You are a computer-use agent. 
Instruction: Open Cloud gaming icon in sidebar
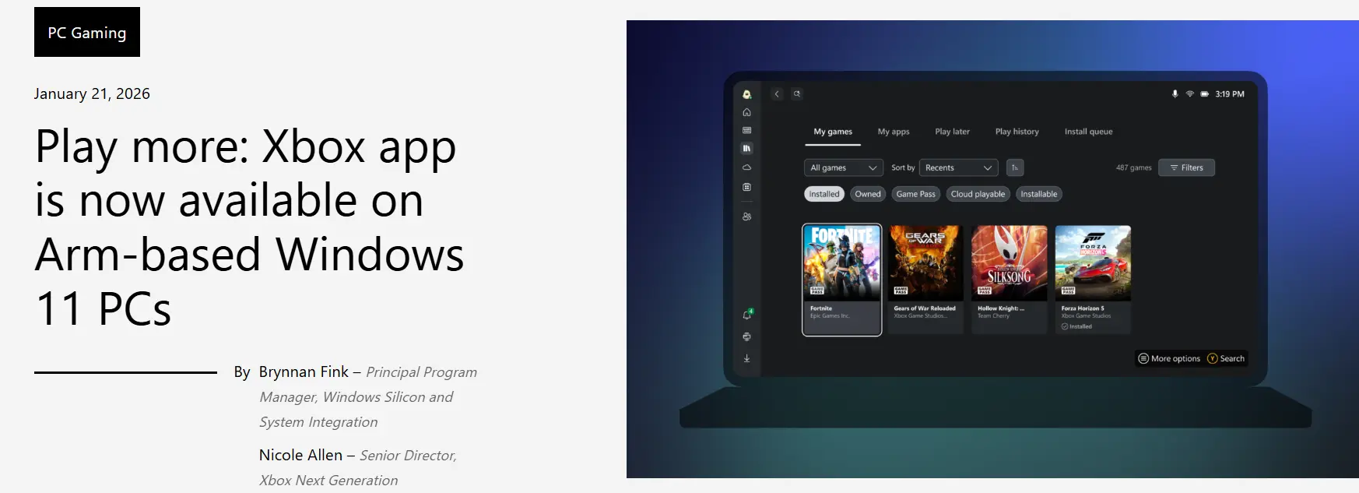[746, 167]
